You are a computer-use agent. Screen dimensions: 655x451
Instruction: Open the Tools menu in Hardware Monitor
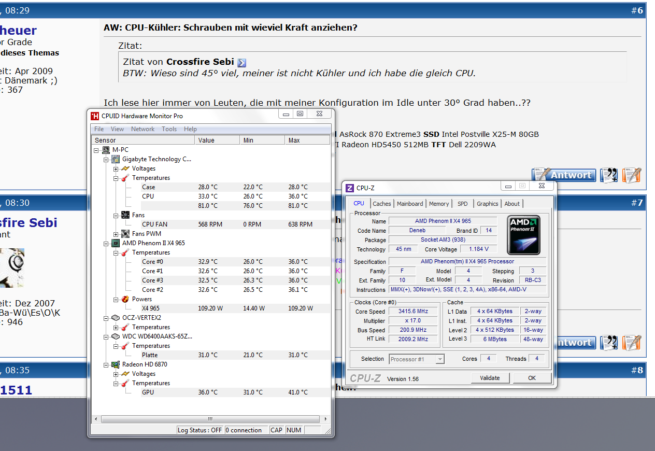point(169,129)
